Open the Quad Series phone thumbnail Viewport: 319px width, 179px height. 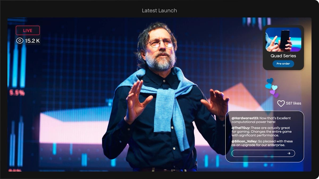click(283, 39)
